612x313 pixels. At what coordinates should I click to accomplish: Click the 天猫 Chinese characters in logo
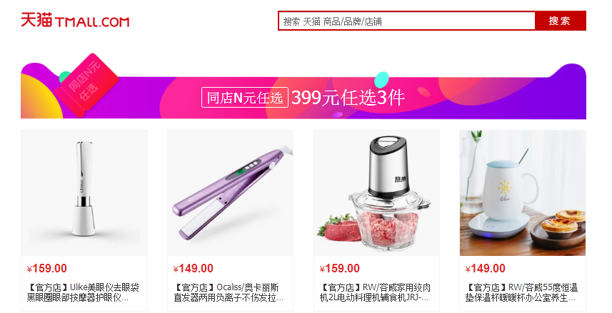click(x=36, y=20)
